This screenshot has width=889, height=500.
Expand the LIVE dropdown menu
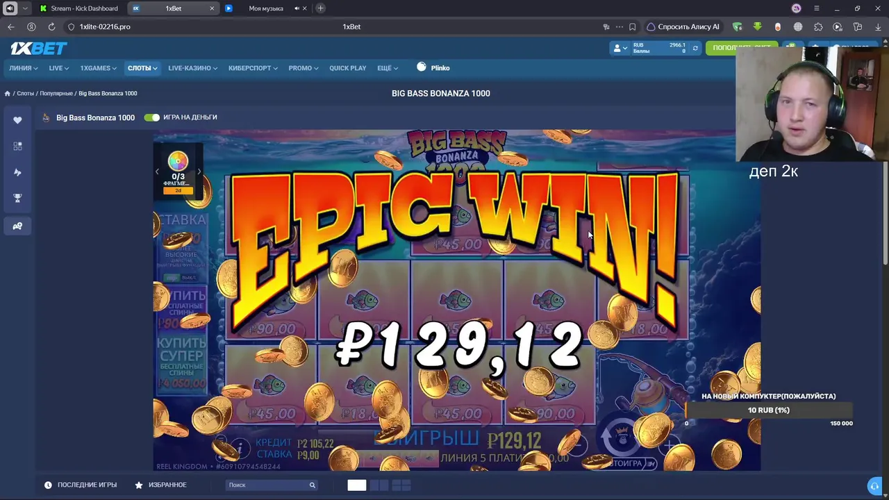59,68
